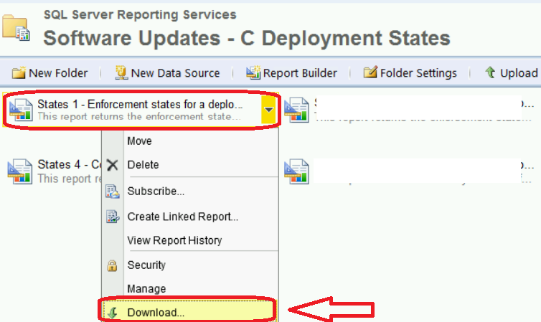Choose Delete from the context menu
Image resolution: width=541 pixels, height=322 pixels.
pyautogui.click(x=144, y=165)
